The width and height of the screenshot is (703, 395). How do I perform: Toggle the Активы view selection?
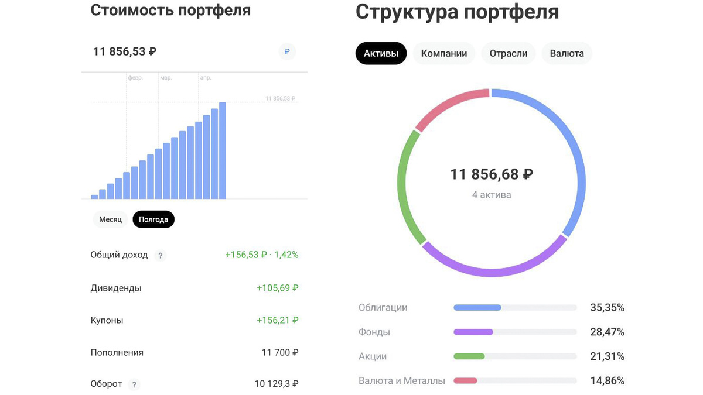[x=381, y=53]
